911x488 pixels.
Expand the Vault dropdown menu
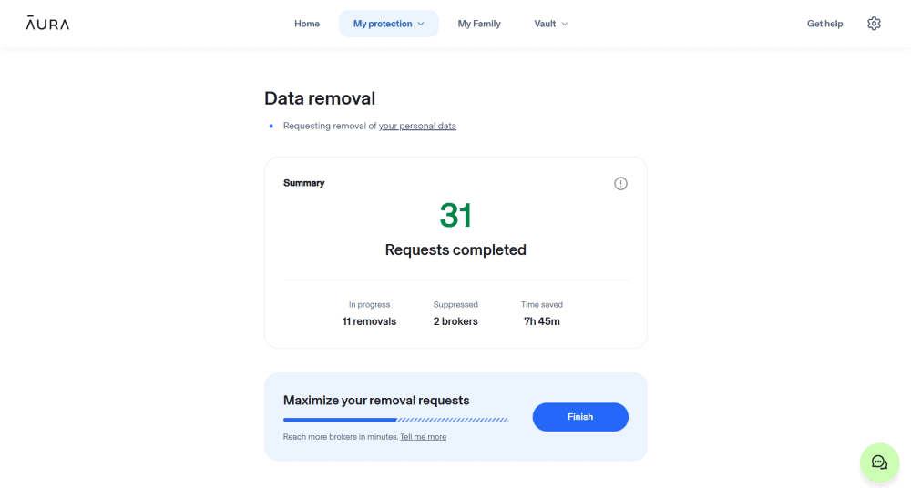click(x=550, y=24)
